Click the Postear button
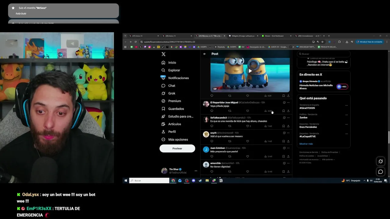Screen dimensions: 390x219 (177, 148)
